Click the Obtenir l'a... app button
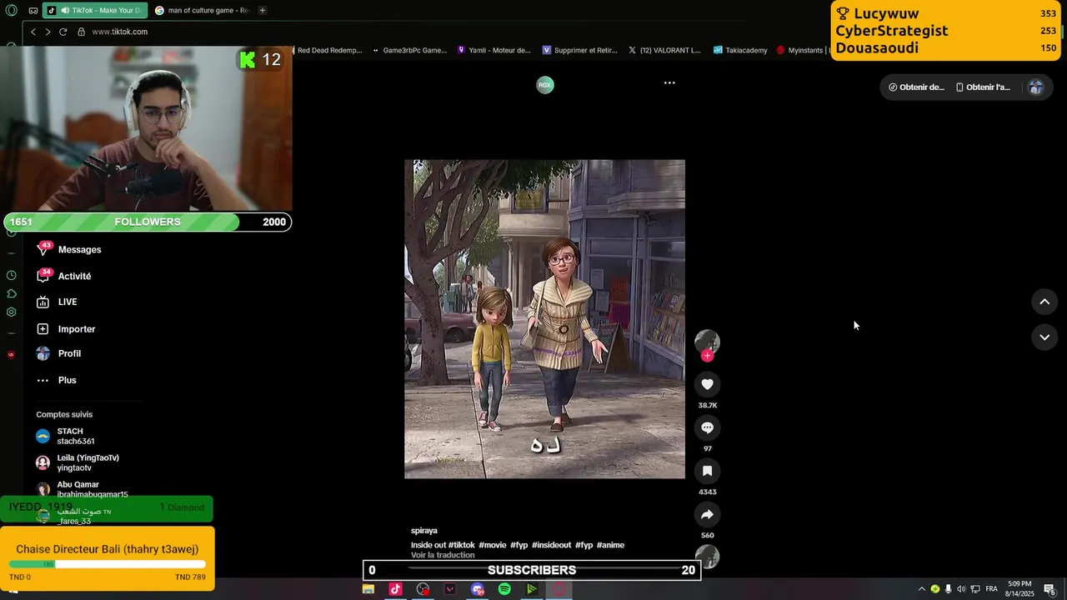 pos(984,87)
